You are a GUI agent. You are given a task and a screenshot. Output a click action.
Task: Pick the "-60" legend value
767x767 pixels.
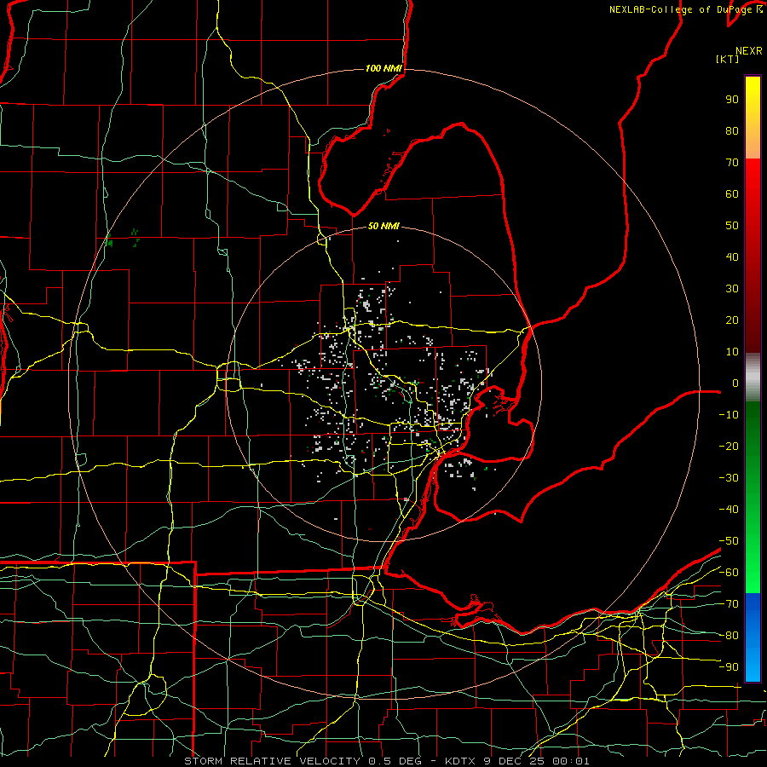pyautogui.click(x=729, y=573)
